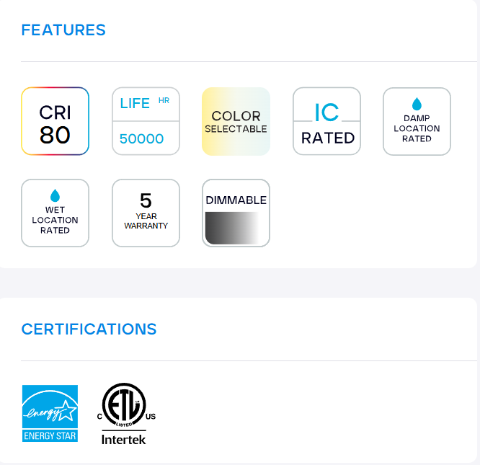Screen dimensions: 480x465
Task: Click the Color Selectable feature icon
Action: click(236, 121)
